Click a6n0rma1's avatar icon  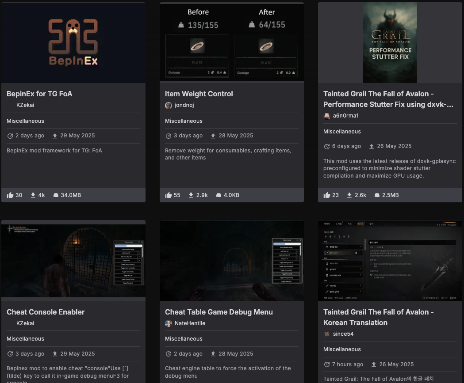coord(327,116)
